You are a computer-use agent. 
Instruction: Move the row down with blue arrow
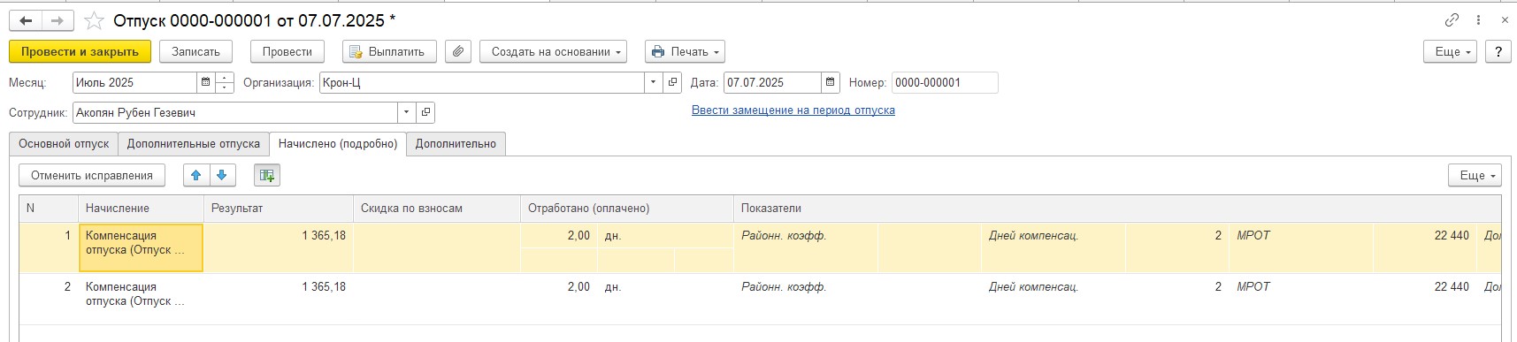coord(222,175)
